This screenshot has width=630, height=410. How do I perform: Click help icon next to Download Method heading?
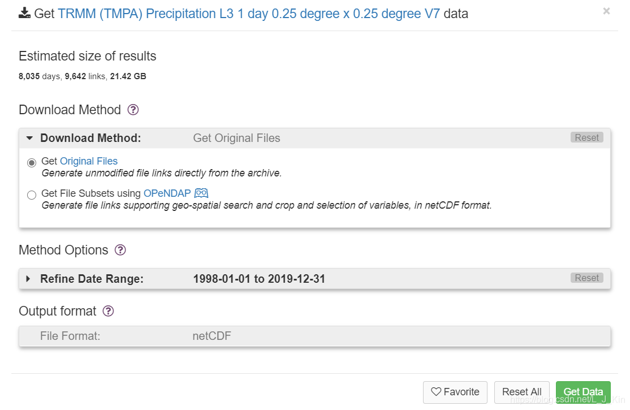(133, 110)
